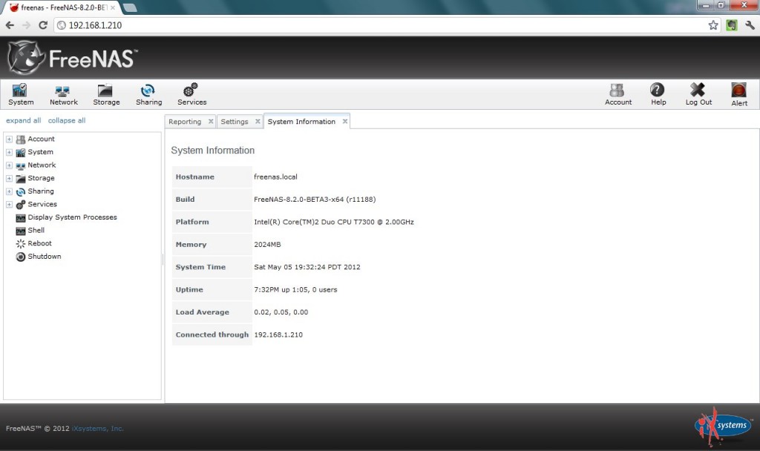Click the Network toolbar icon
Viewport: 760px width, 451px height.
tap(63, 93)
